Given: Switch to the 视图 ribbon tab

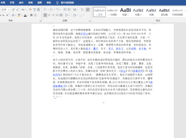Looking at the screenshot, I should click(x=40, y=2).
